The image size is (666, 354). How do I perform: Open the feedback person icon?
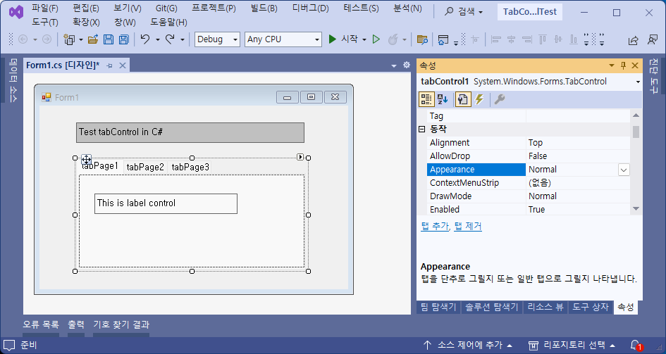[653, 39]
